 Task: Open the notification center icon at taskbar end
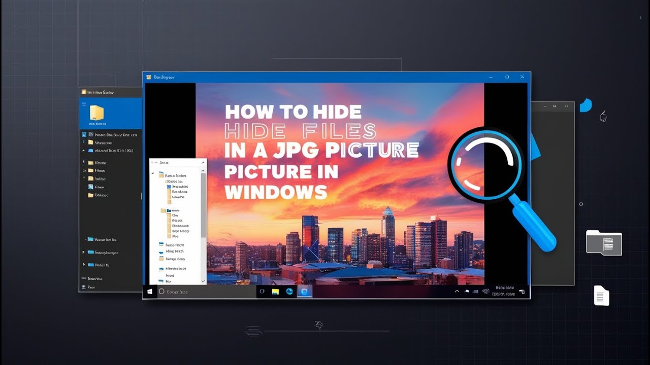click(522, 292)
